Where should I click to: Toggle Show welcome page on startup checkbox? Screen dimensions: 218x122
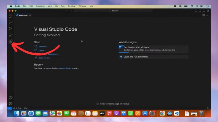click(x=97, y=104)
